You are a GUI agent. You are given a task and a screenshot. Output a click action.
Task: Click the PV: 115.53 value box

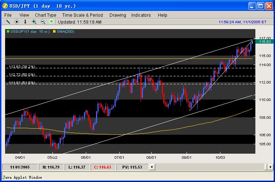pos(132,167)
